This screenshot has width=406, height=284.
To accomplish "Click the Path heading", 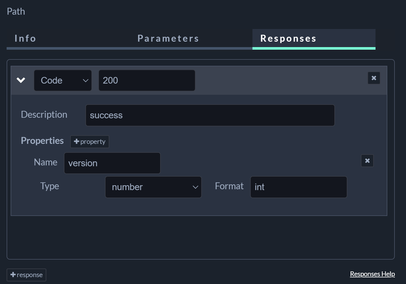I will [x=16, y=11].
